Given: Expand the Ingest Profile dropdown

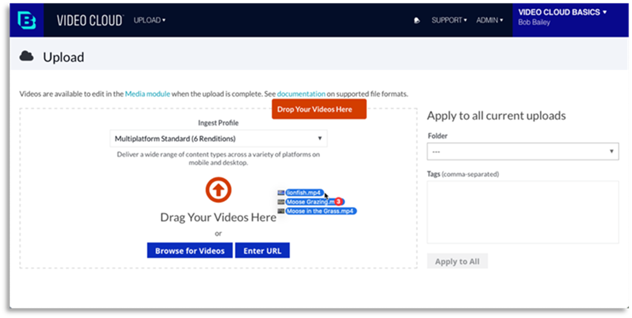Looking at the screenshot, I should 218,139.
